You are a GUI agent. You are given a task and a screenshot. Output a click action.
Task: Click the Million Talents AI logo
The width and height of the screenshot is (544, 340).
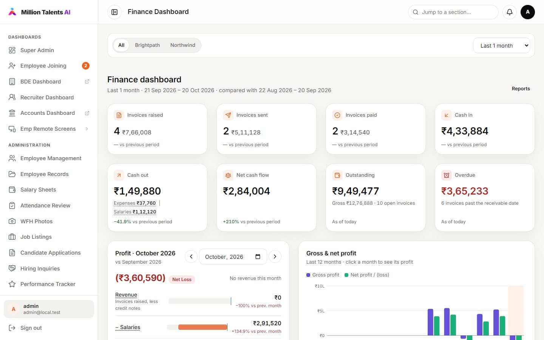tap(39, 12)
